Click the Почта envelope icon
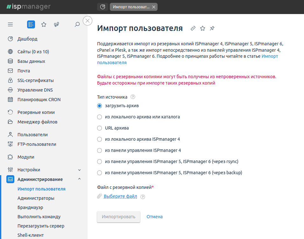Screen dimensions: 304x239 [10, 71]
